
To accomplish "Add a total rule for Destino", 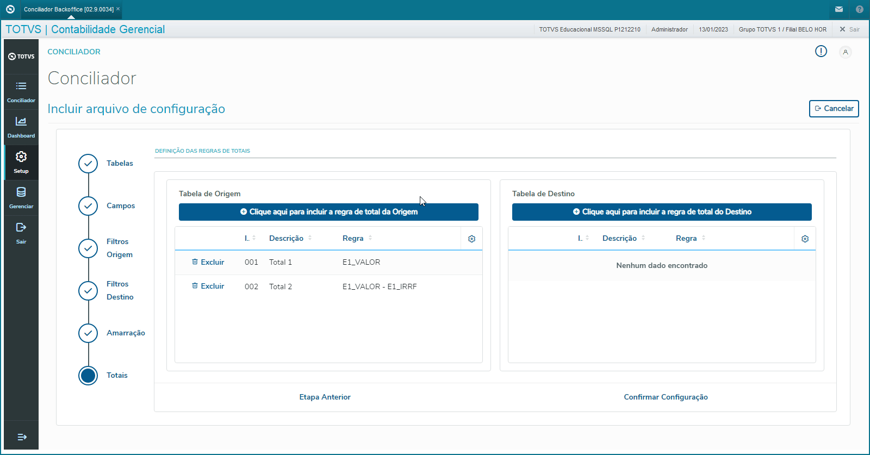I will pos(662,212).
